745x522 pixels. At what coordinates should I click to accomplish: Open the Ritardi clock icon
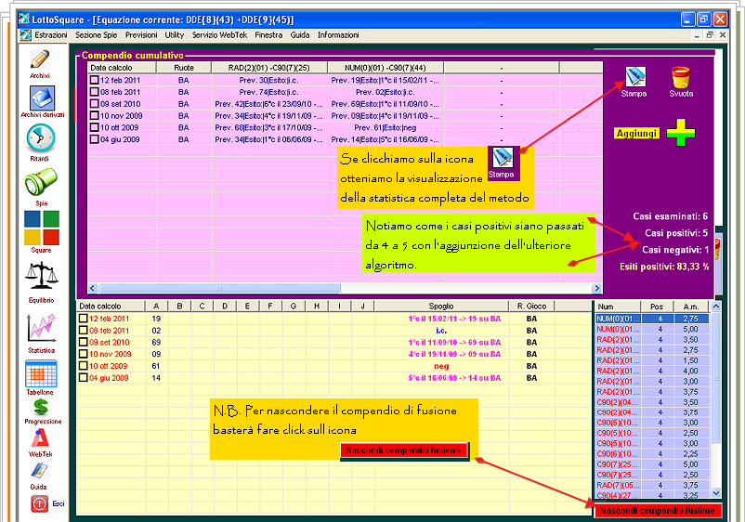(x=40, y=138)
